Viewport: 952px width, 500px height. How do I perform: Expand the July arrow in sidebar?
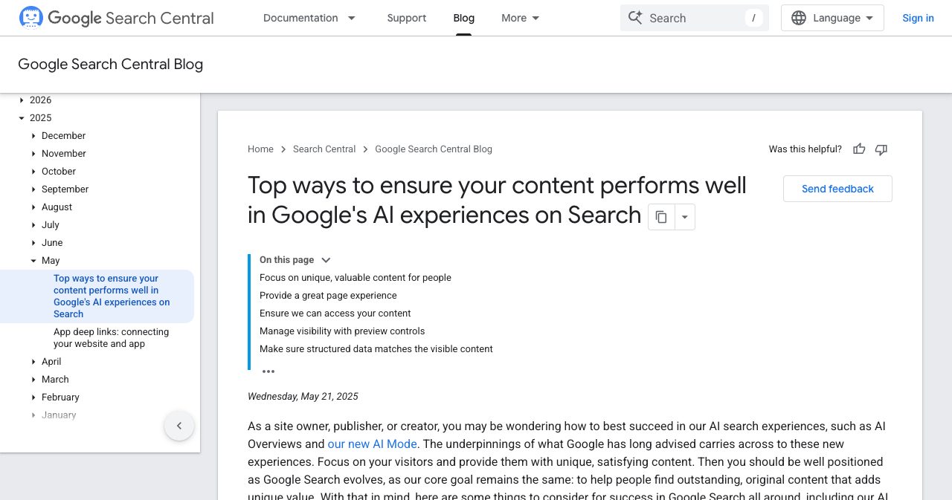(x=33, y=225)
